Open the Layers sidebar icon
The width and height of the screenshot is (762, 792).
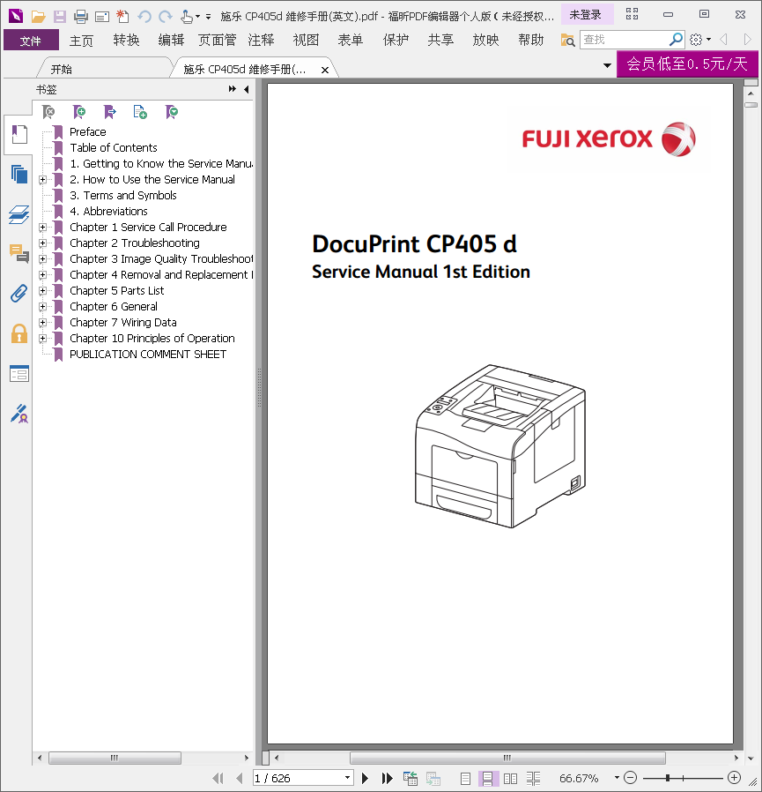19,214
